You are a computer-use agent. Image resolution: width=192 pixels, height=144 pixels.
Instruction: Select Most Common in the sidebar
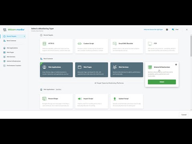[x=12, y=41]
